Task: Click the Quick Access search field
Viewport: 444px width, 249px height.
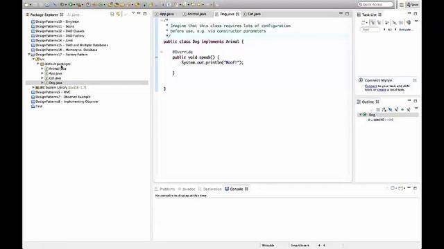Action: pyautogui.click(x=375, y=5)
